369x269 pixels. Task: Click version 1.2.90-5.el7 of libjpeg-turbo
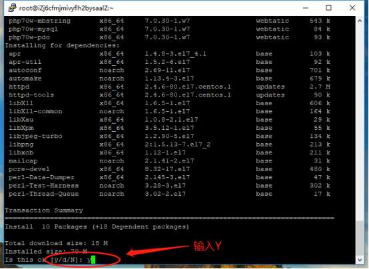(x=169, y=136)
